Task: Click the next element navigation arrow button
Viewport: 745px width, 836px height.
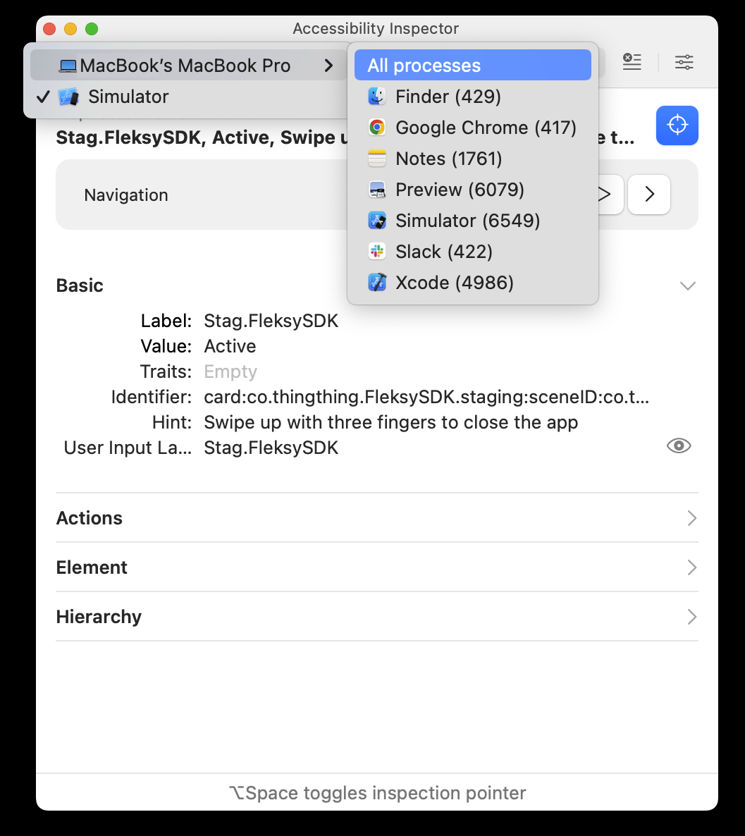Action: click(648, 194)
